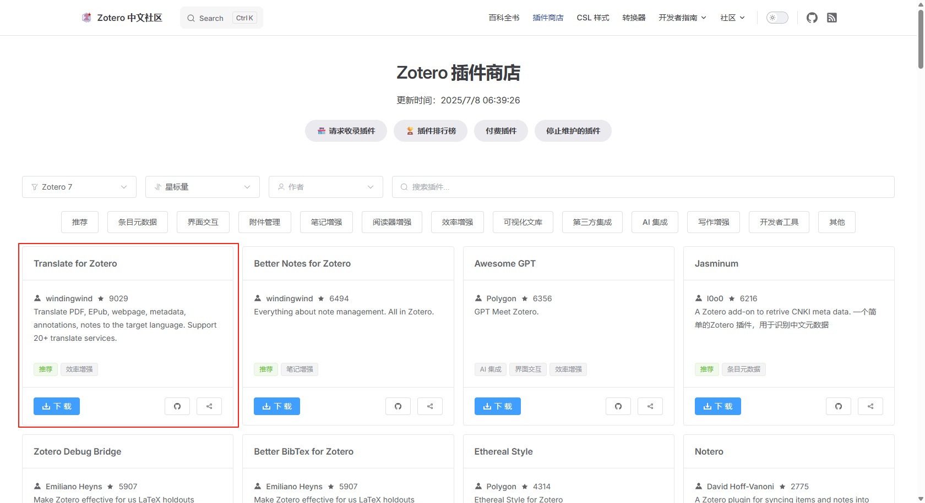
Task: Enable the 推荐 category filter
Action: (x=79, y=222)
